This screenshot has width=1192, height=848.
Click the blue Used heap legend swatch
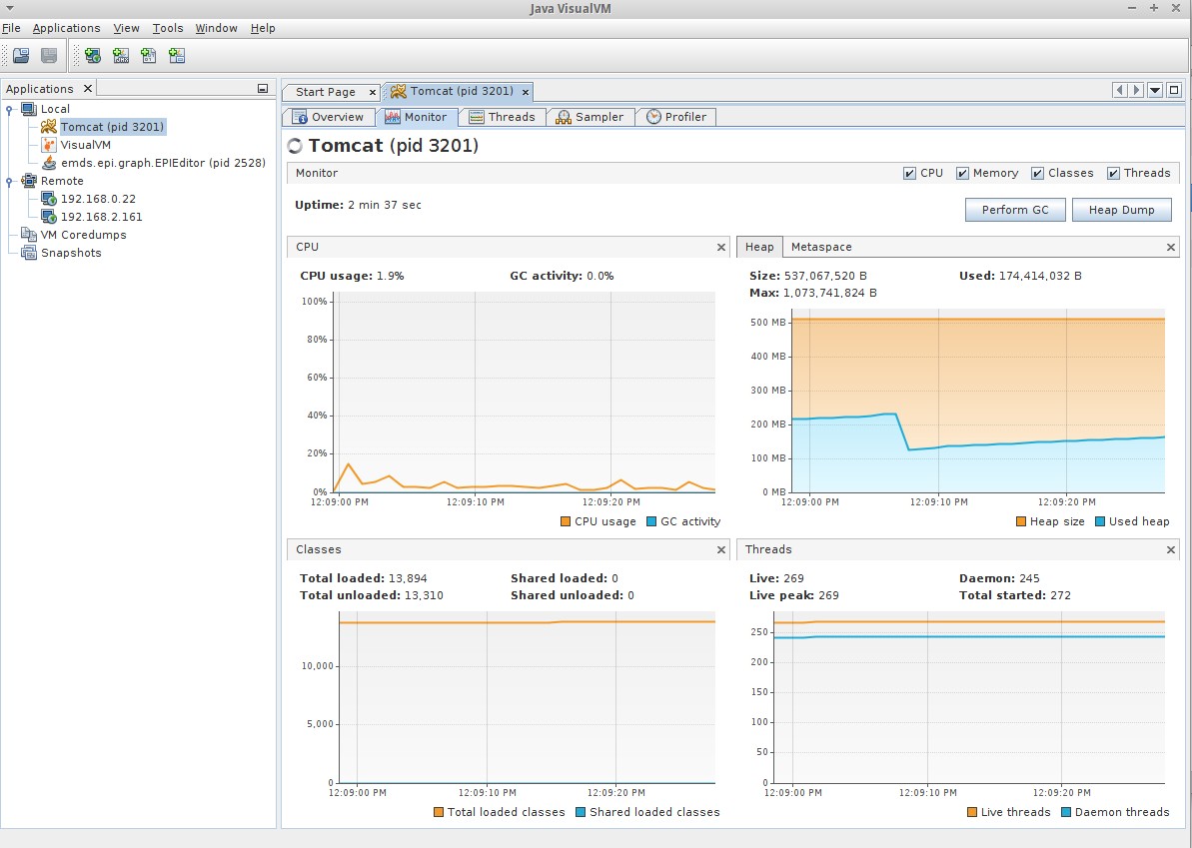click(x=1100, y=521)
